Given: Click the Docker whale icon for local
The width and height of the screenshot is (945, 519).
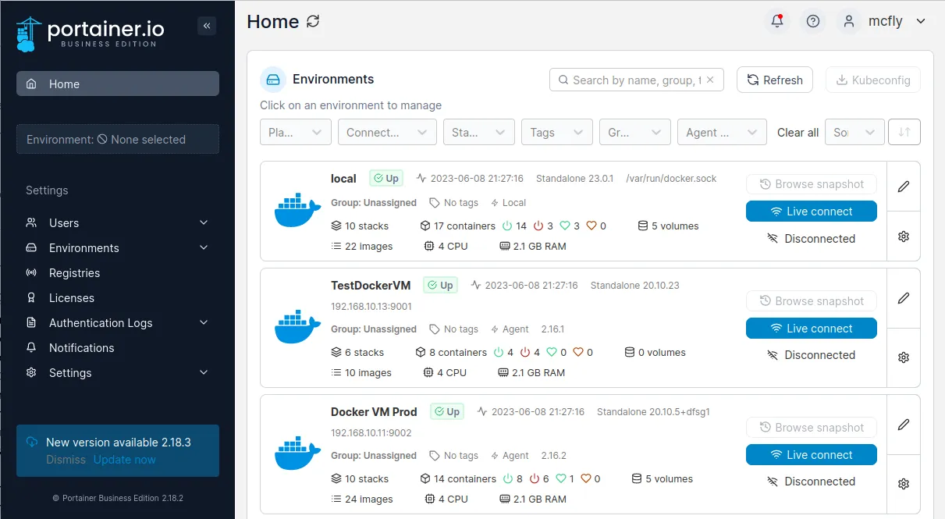Looking at the screenshot, I should 297,211.
